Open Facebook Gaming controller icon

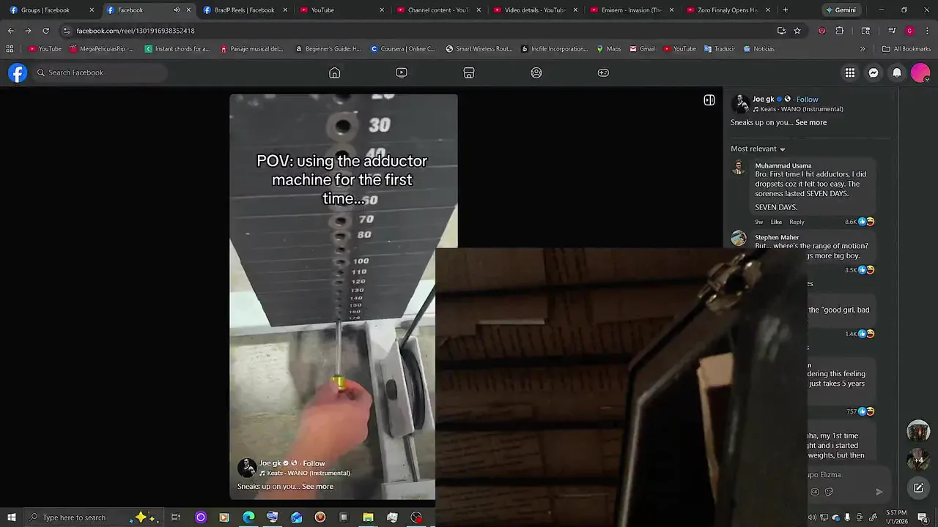click(603, 72)
